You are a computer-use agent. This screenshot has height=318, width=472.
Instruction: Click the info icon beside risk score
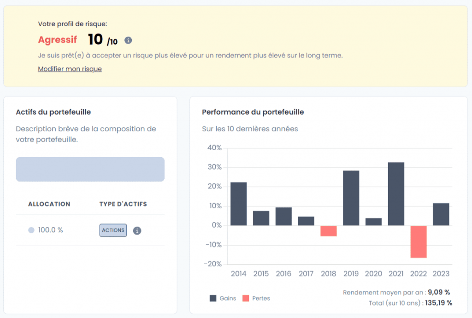[128, 41]
